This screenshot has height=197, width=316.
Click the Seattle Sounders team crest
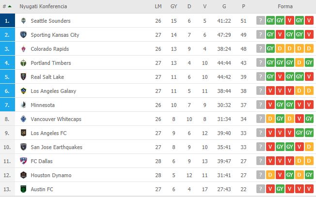coord(23,20)
